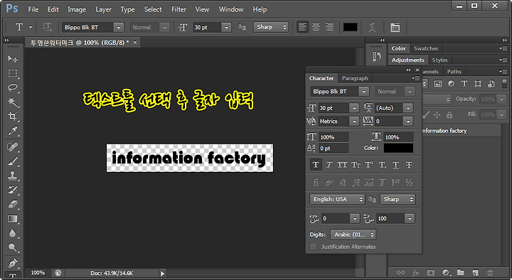Click the new group folder icon

pos(460,272)
